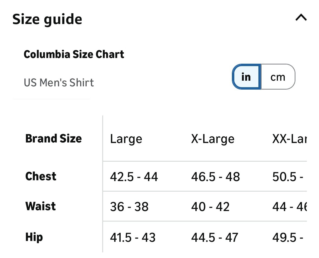The height and width of the screenshot is (258, 319).
Task: Click the Hip row label
Action: pos(34,237)
